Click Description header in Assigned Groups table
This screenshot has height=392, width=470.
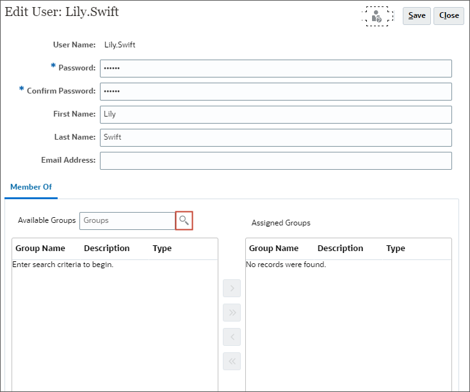coord(340,249)
